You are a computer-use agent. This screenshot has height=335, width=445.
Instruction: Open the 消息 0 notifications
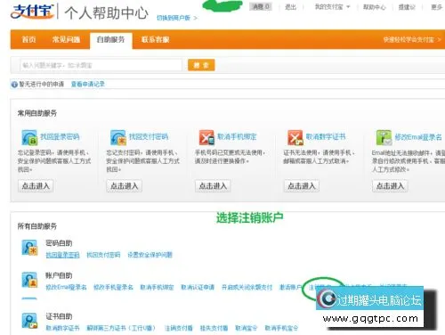click(x=261, y=6)
